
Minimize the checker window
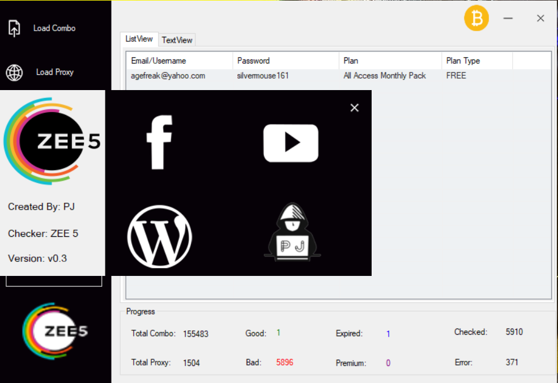[x=508, y=18]
